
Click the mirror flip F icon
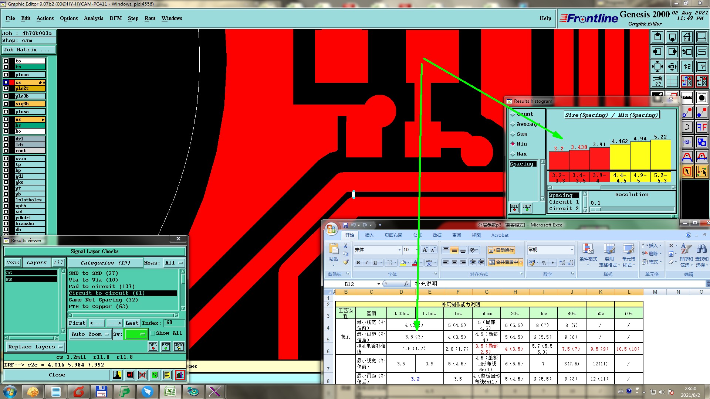tap(701, 127)
